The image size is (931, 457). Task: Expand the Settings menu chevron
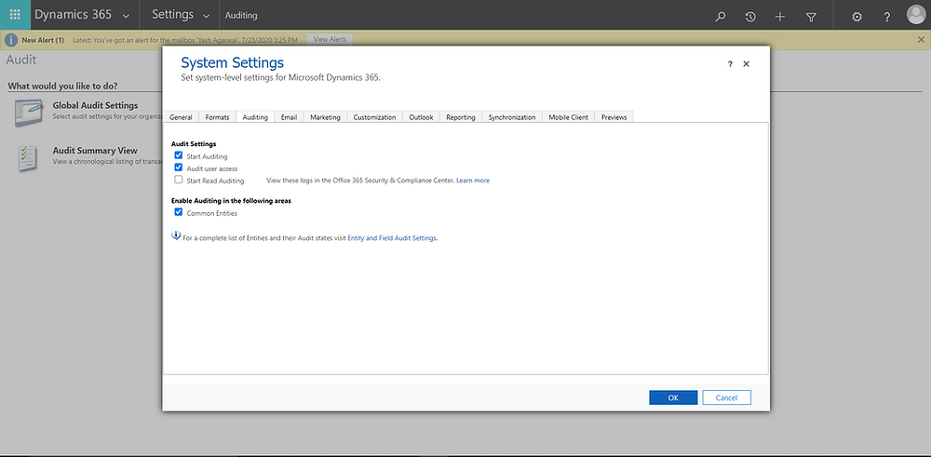click(206, 16)
